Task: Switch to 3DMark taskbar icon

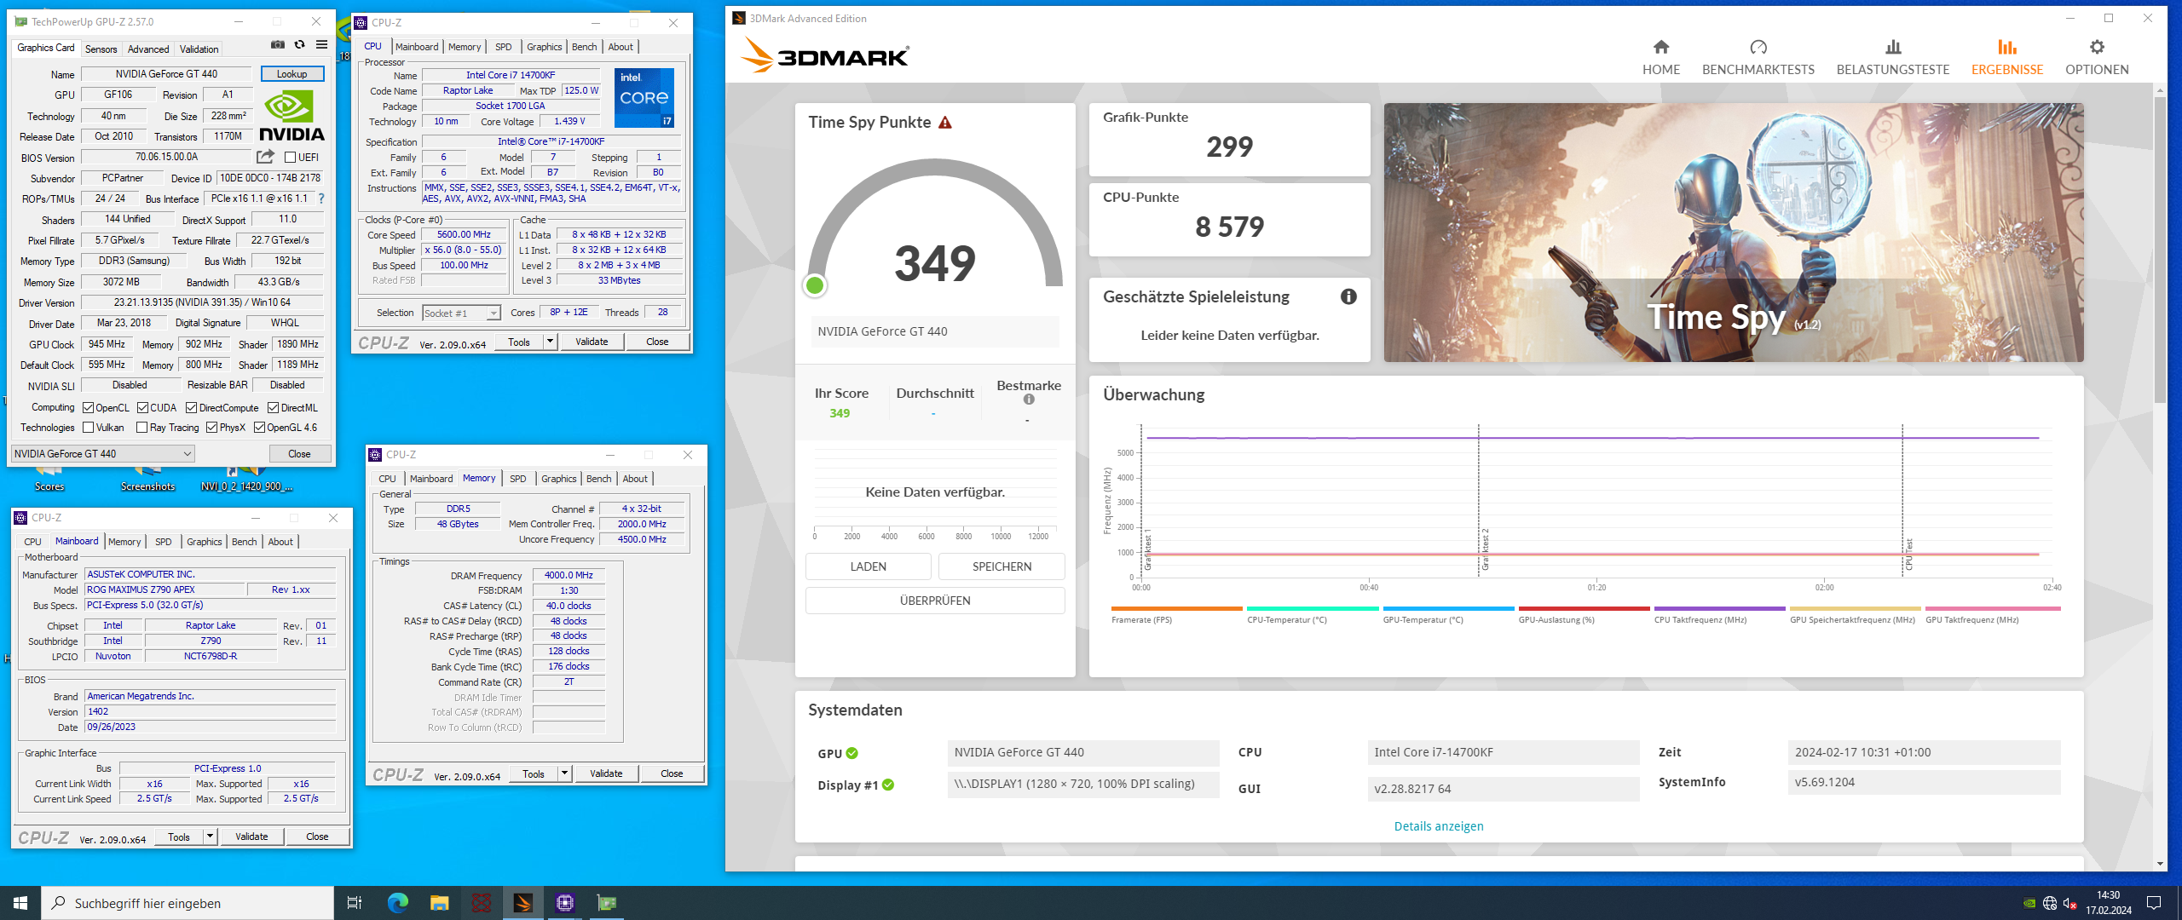Action: point(522,902)
